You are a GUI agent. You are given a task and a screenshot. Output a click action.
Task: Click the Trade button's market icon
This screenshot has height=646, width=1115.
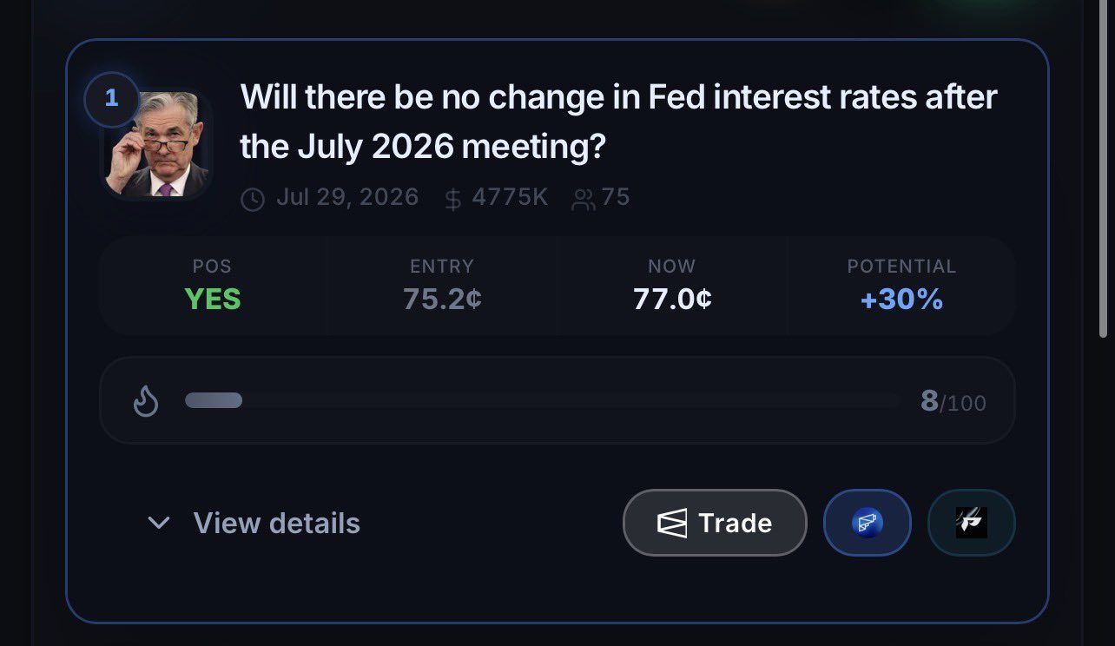coord(672,523)
